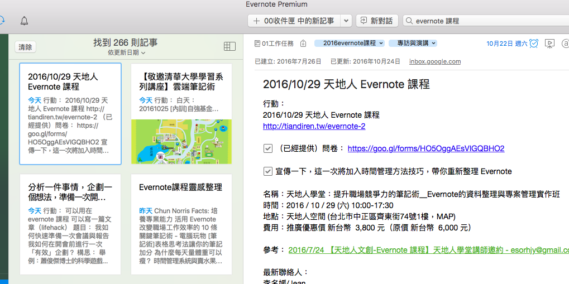
Task: Click the alarm clock reminder icon
Action: [534, 43]
